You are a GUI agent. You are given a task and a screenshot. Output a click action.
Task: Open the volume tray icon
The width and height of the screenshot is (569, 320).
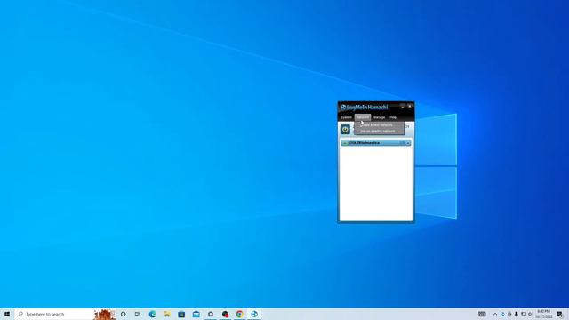click(x=530, y=314)
